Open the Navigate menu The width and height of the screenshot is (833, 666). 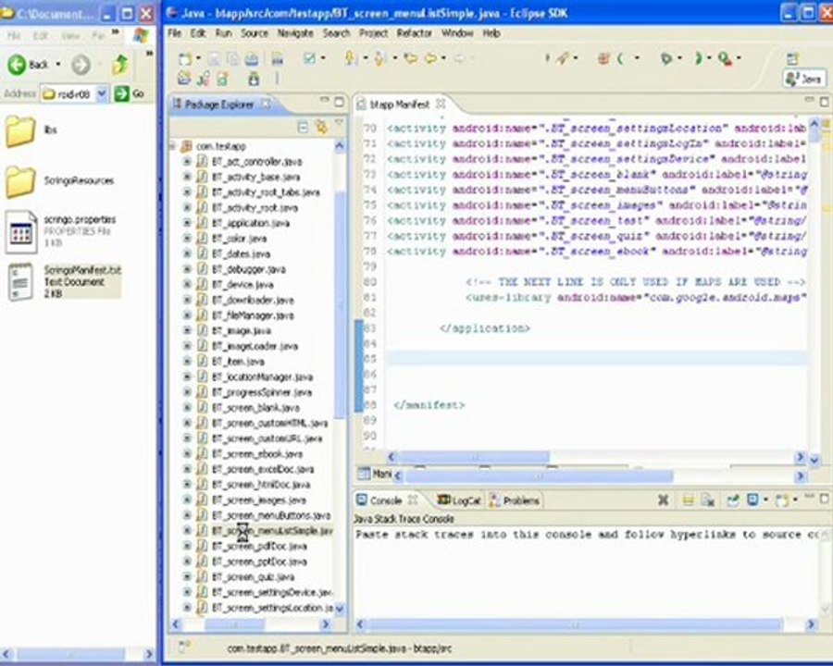(x=295, y=33)
